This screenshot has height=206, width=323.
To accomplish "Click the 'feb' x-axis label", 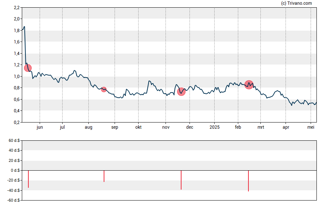I will click(238, 127).
